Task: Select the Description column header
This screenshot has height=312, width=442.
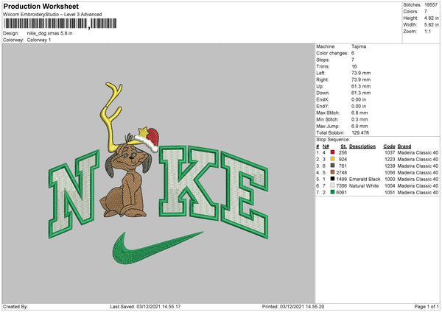Action: 362,146
